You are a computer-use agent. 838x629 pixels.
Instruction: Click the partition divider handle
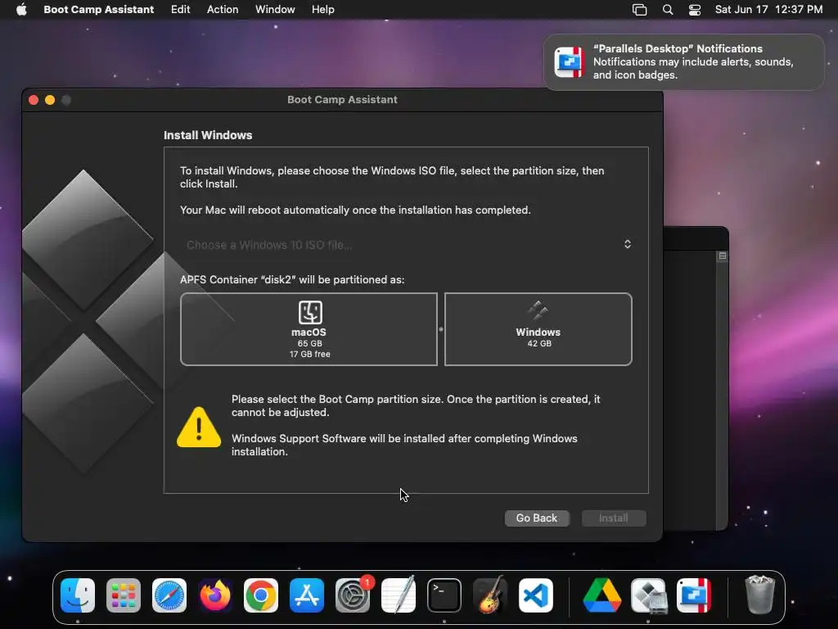(x=441, y=329)
